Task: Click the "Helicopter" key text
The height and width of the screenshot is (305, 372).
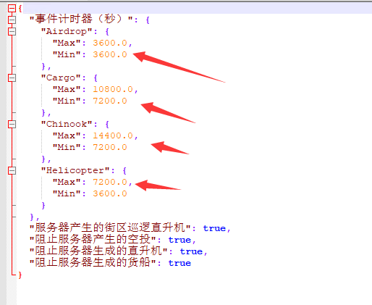Action: pos(75,170)
